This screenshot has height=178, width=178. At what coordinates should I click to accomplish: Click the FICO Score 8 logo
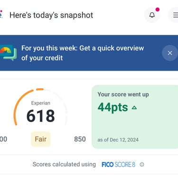click(x=118, y=165)
